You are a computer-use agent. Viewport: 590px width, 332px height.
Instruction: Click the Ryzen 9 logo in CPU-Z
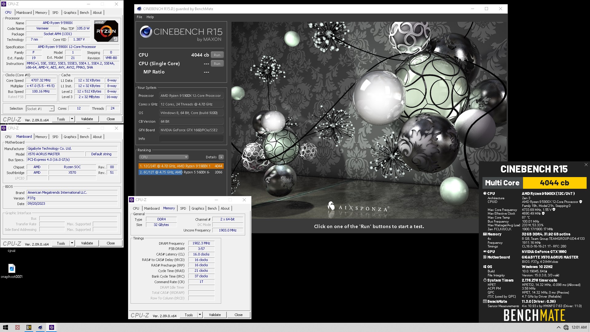pyautogui.click(x=106, y=31)
